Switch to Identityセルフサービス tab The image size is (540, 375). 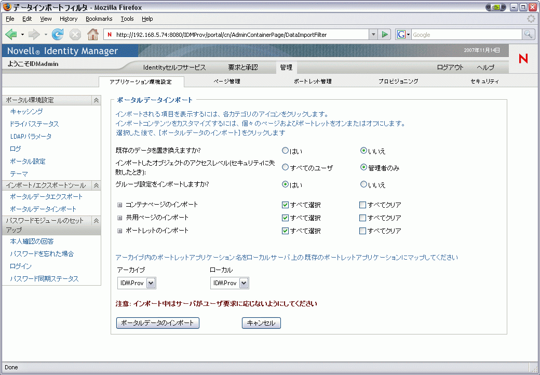tap(174, 68)
